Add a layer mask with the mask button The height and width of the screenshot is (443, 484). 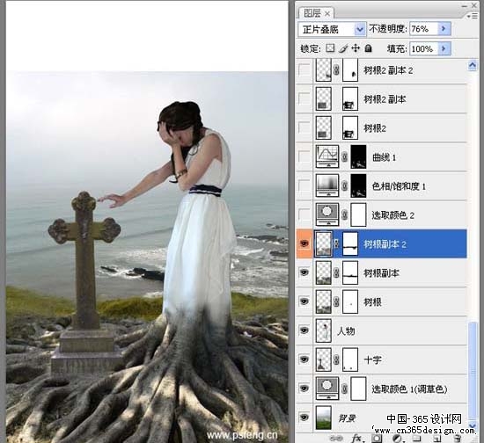pyautogui.click(x=377, y=438)
